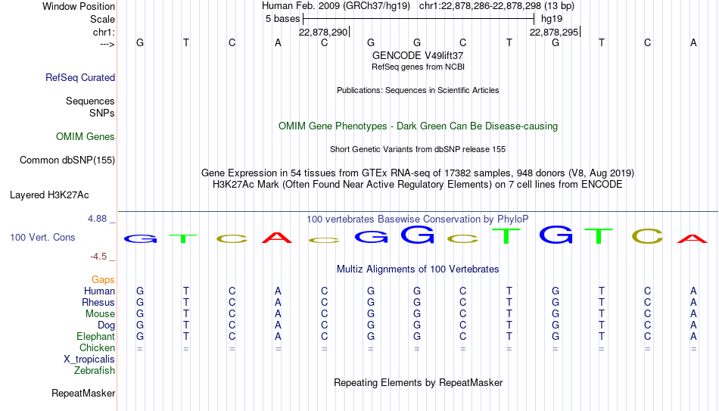Click the RefSeq genes from NCBI title
The image size is (719, 411).
point(419,67)
